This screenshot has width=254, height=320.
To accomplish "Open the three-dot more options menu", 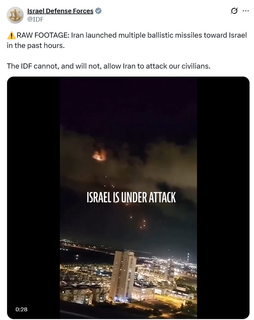I will pyautogui.click(x=246, y=11).
